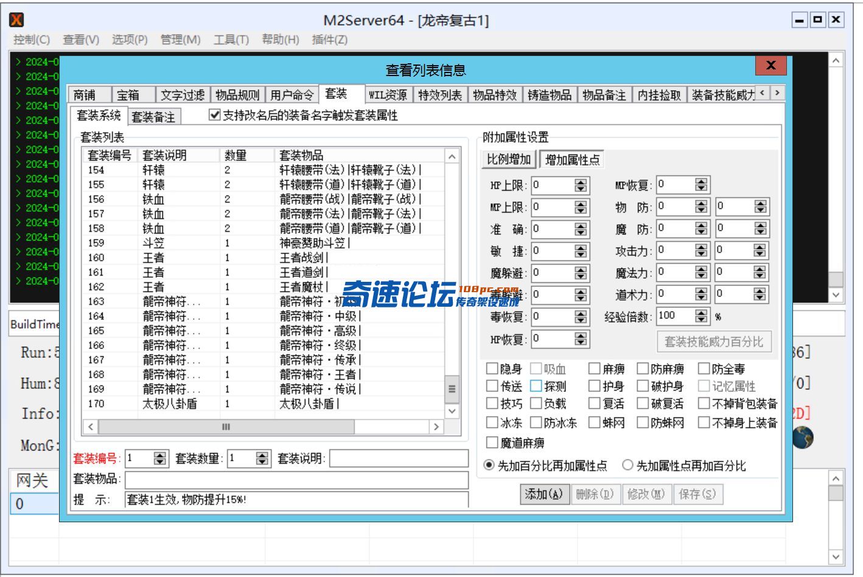Select suit row 154 轩辕
863x577 pixels.
tap(262, 170)
